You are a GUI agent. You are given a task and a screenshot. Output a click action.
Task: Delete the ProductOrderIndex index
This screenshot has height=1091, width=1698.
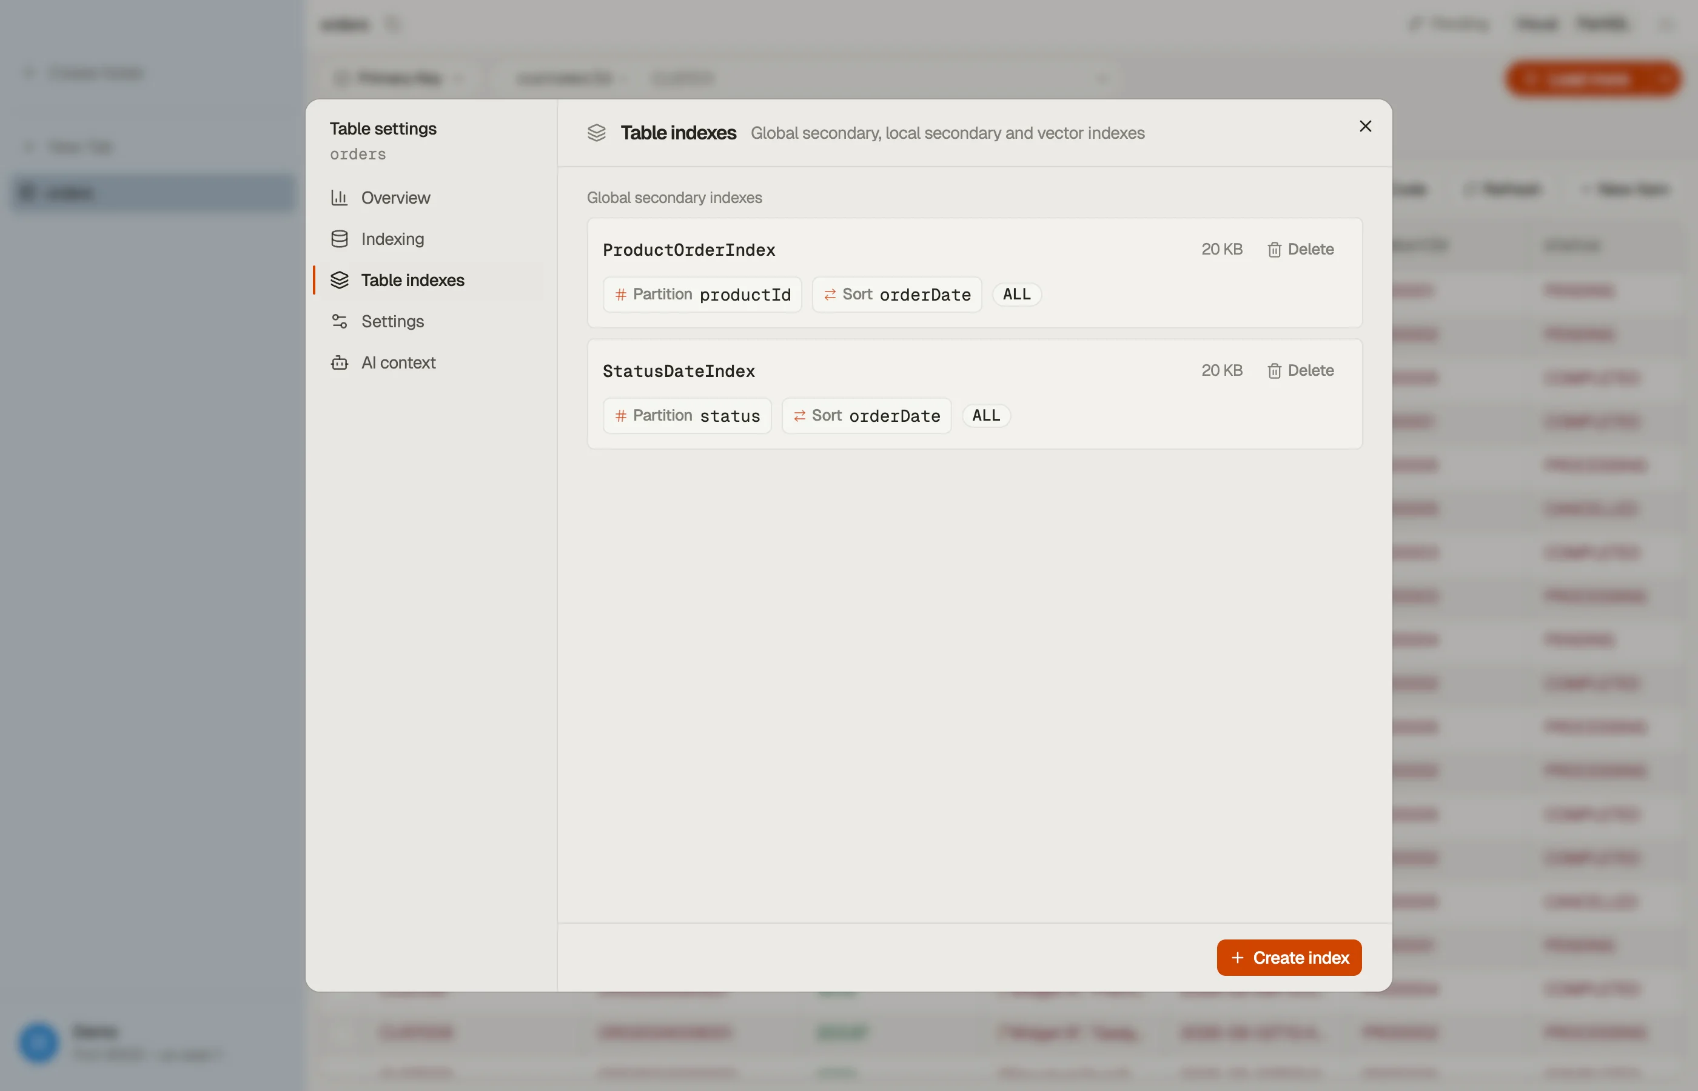[1300, 249]
